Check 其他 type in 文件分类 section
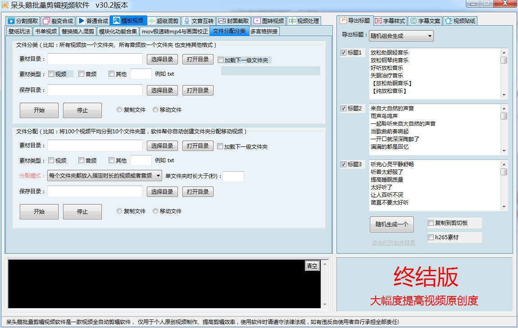Viewport: 518px width, 328px height. 111,74
